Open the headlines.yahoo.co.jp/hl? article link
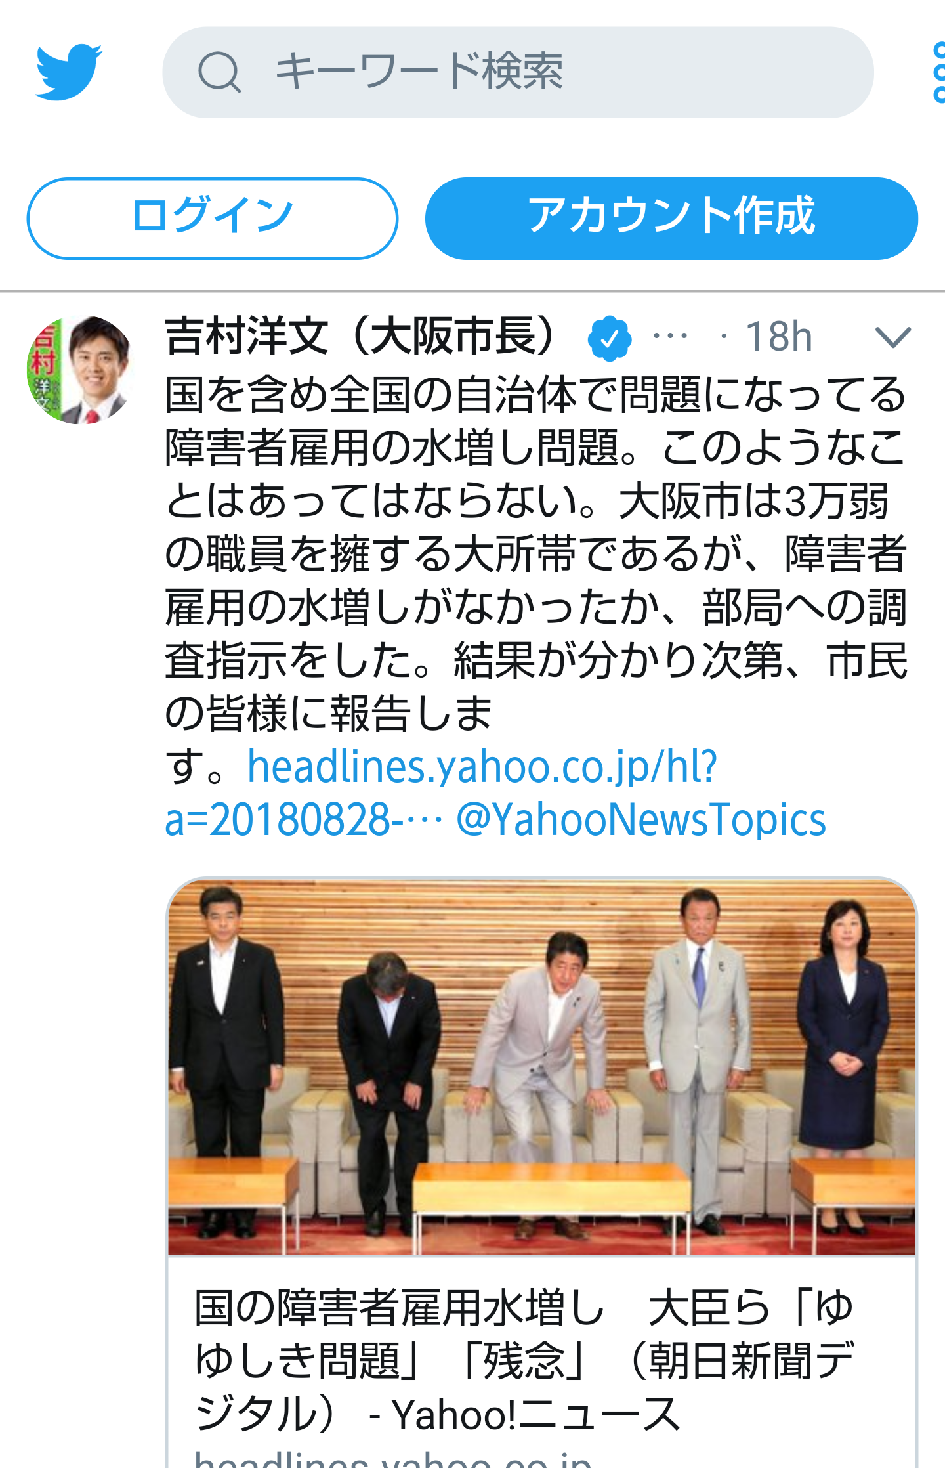945x1468 pixels. point(482,767)
